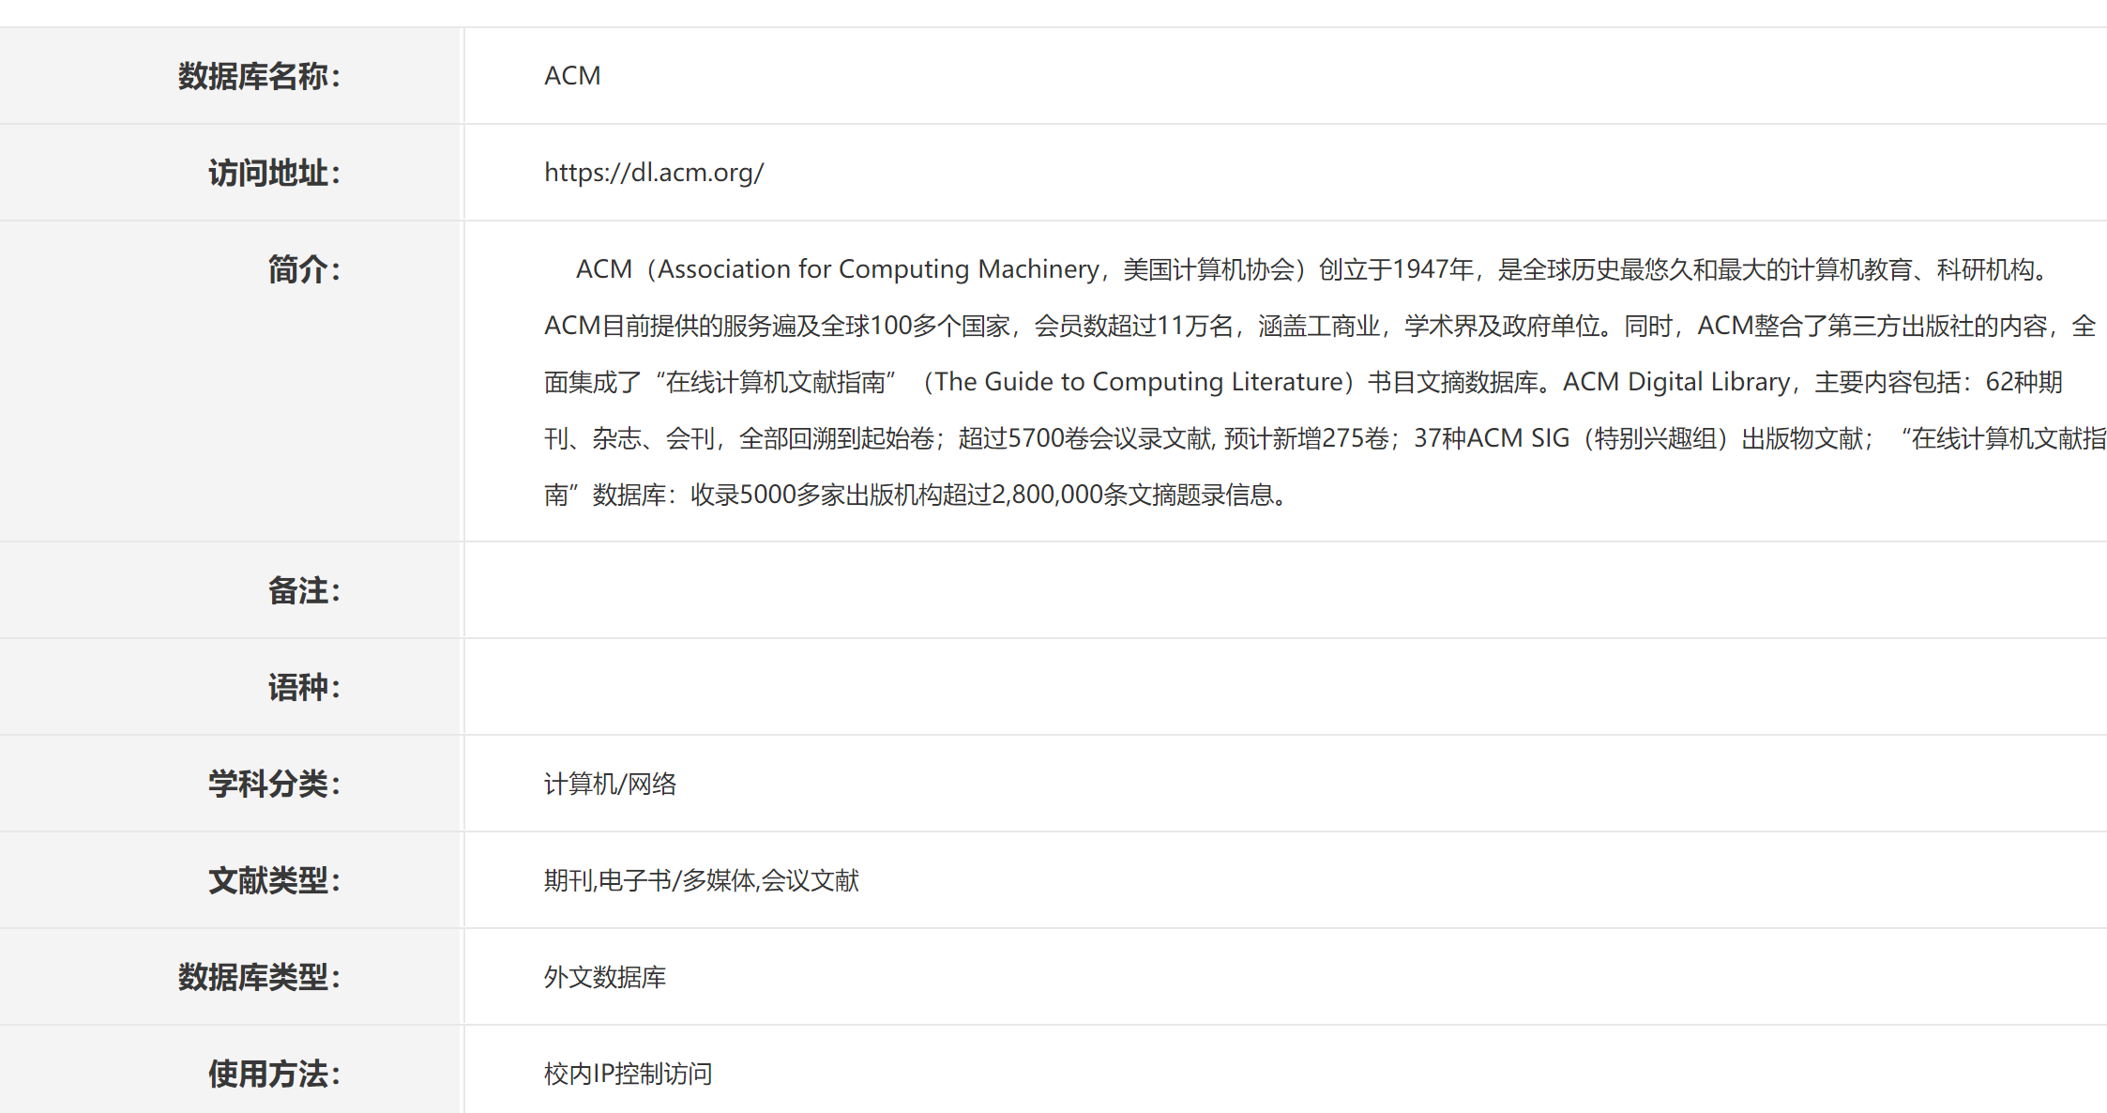
Task: Click the 学科分类 label
Action: 275,784
